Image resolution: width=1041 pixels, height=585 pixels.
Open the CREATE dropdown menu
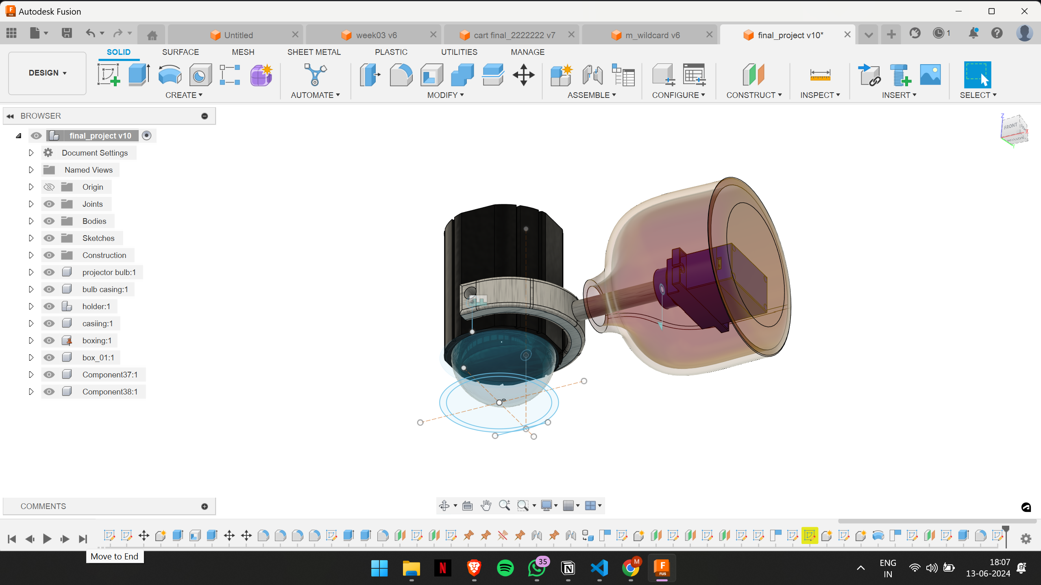[184, 95]
